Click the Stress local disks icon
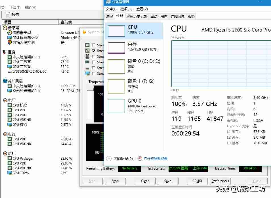Image resolution: width=271 pixels, height=198 pixels. pos(87,68)
